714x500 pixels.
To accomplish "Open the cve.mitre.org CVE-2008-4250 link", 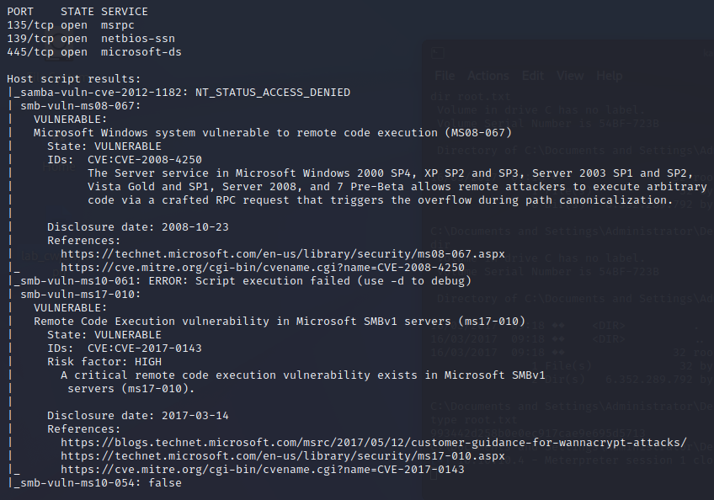I will click(x=263, y=268).
